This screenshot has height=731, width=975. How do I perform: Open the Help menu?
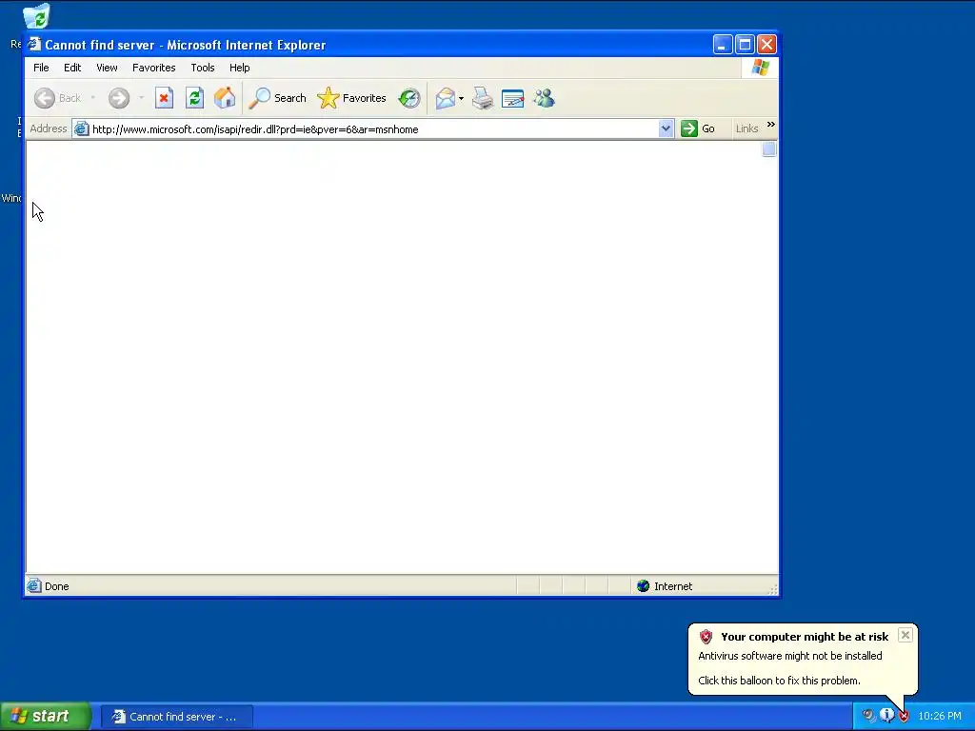(x=239, y=68)
